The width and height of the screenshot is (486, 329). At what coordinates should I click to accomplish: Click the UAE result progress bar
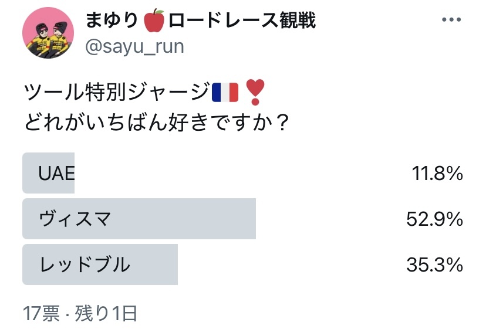[48, 173]
